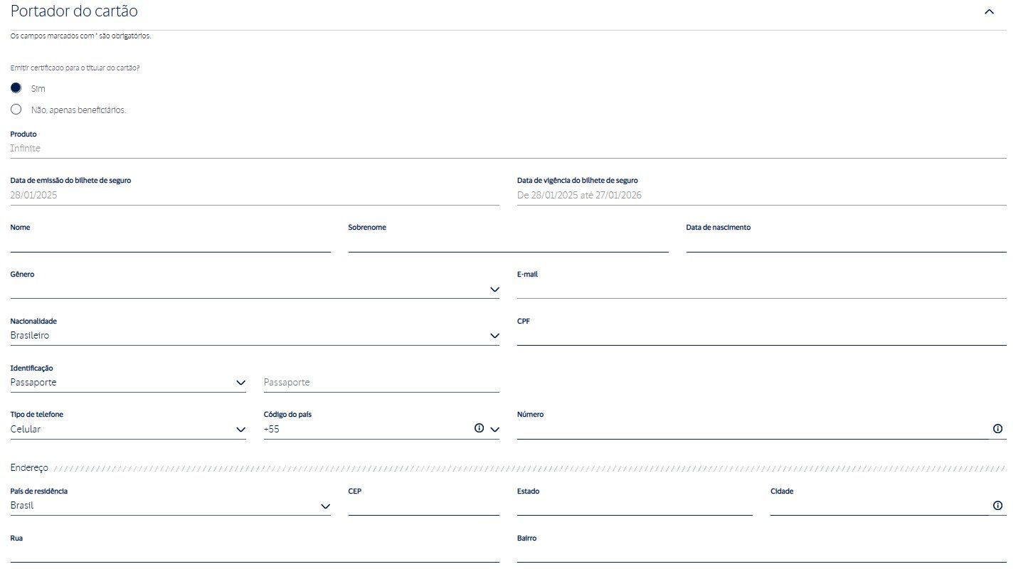Open Tipo de telefone dropdown
Screen dimensions: 1028x574
128,430
